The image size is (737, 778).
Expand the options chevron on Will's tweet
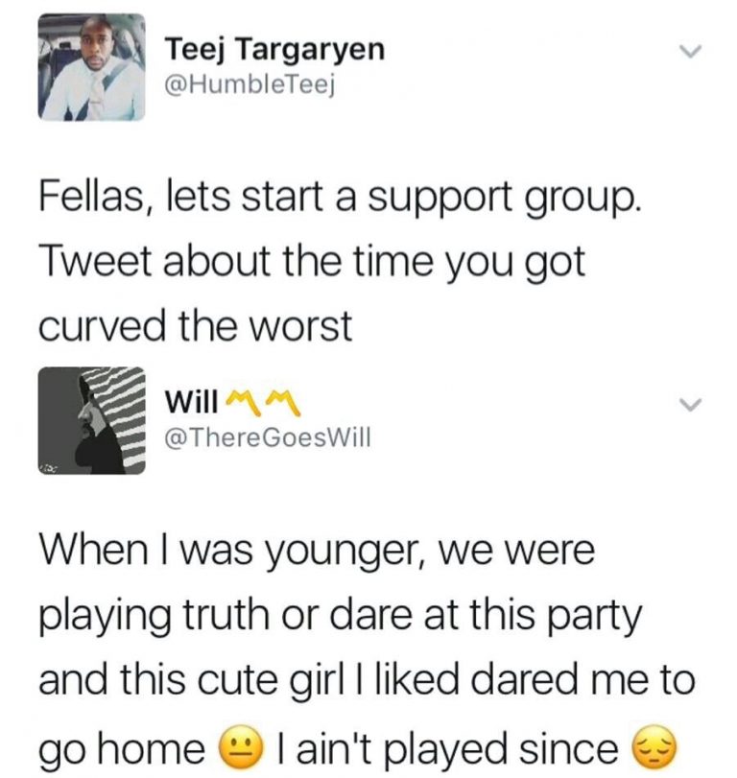pos(690,405)
